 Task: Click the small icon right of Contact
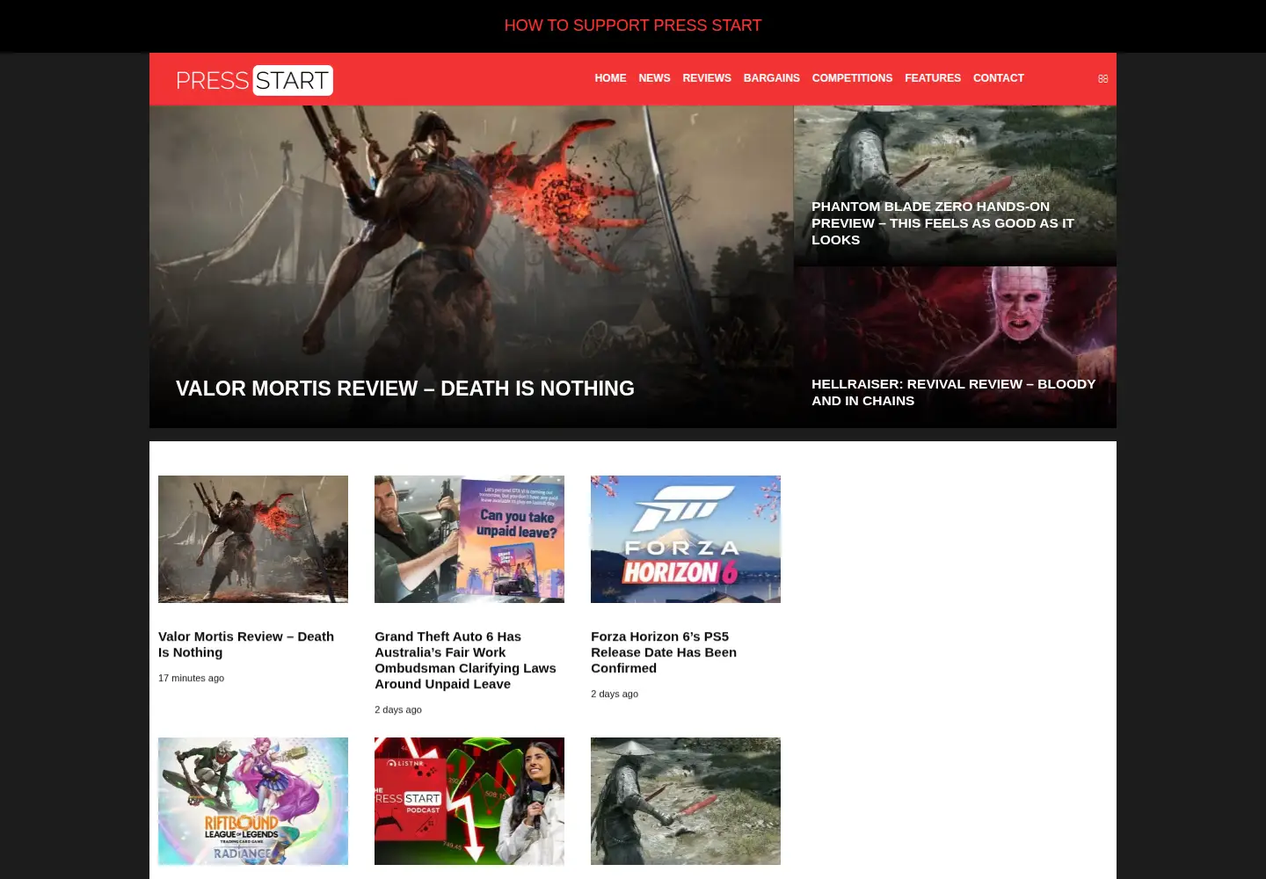coord(1102,79)
